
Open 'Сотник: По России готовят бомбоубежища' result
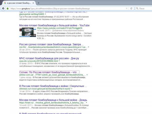tap(49, 72)
